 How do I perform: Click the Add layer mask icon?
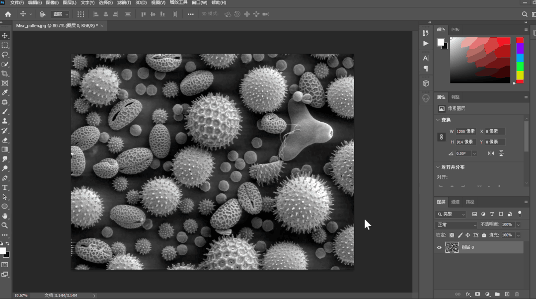tap(477, 294)
